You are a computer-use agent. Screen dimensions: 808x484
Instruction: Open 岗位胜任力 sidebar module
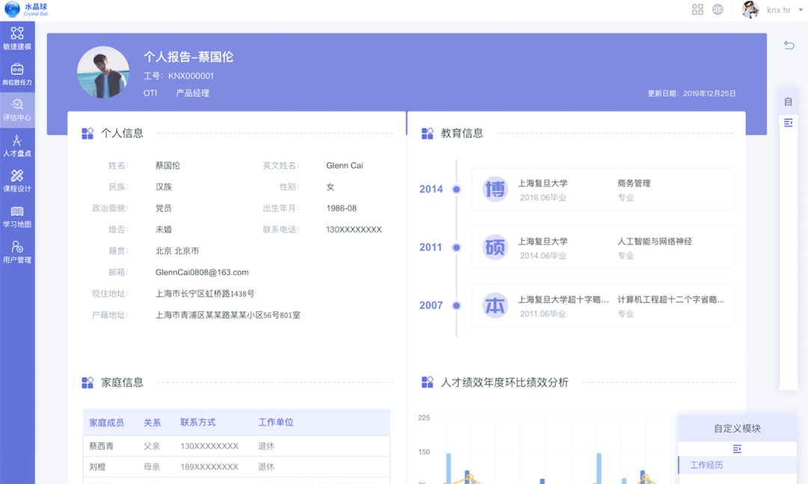(16, 73)
